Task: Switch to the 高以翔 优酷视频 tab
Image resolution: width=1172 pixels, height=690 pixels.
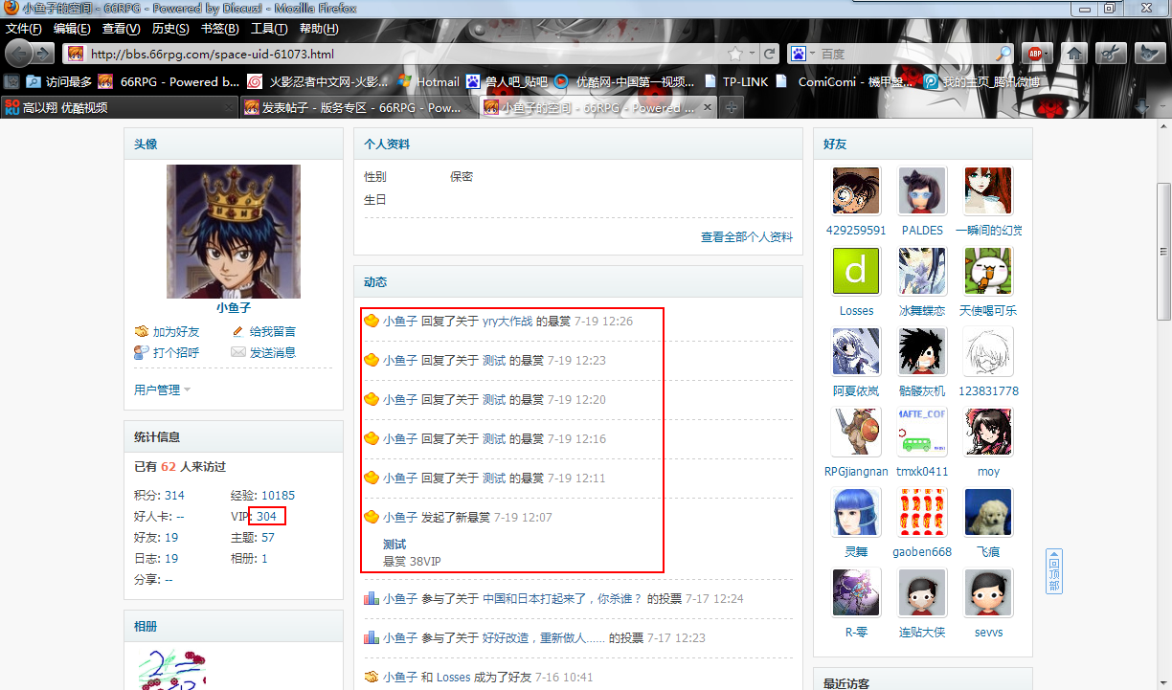Action: (x=119, y=108)
